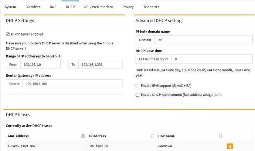Sort leases using the Hostname sort icon
This screenshot has width=255, height=151.
[x=221, y=136]
